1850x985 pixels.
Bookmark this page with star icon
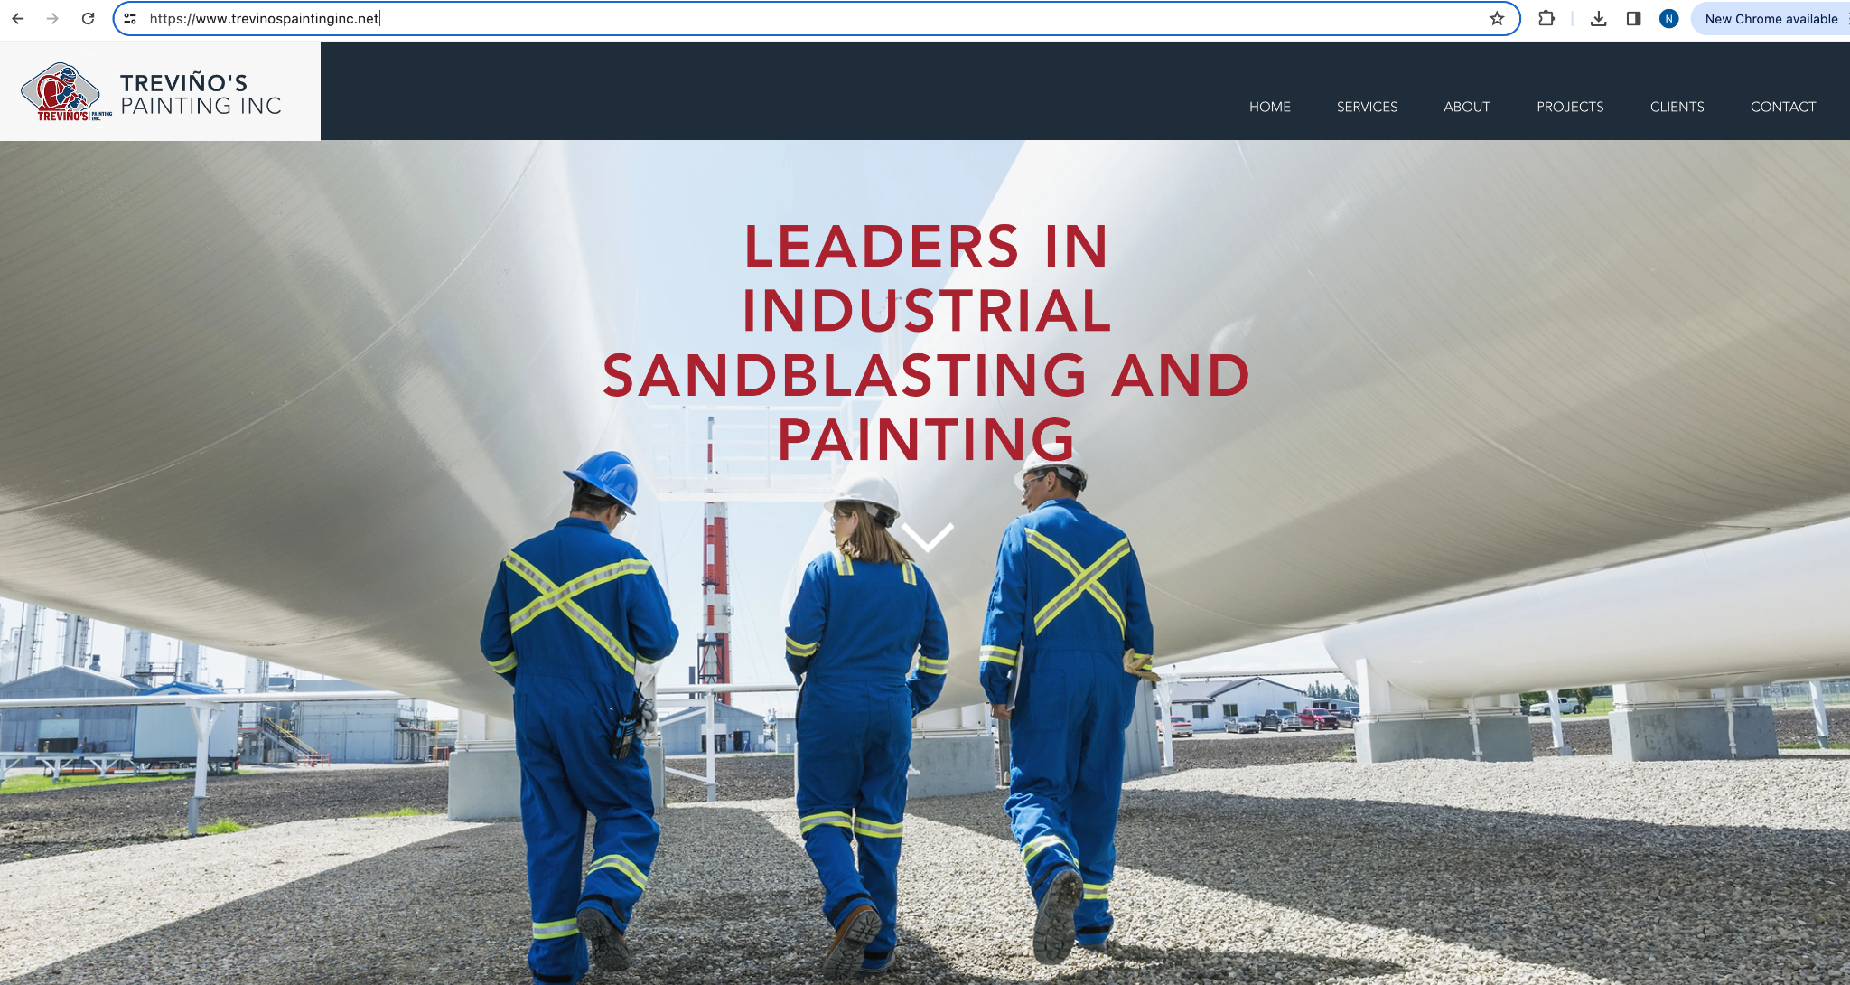coord(1497,18)
